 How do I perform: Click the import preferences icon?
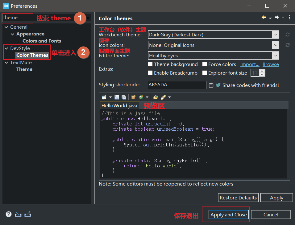coord(18,214)
